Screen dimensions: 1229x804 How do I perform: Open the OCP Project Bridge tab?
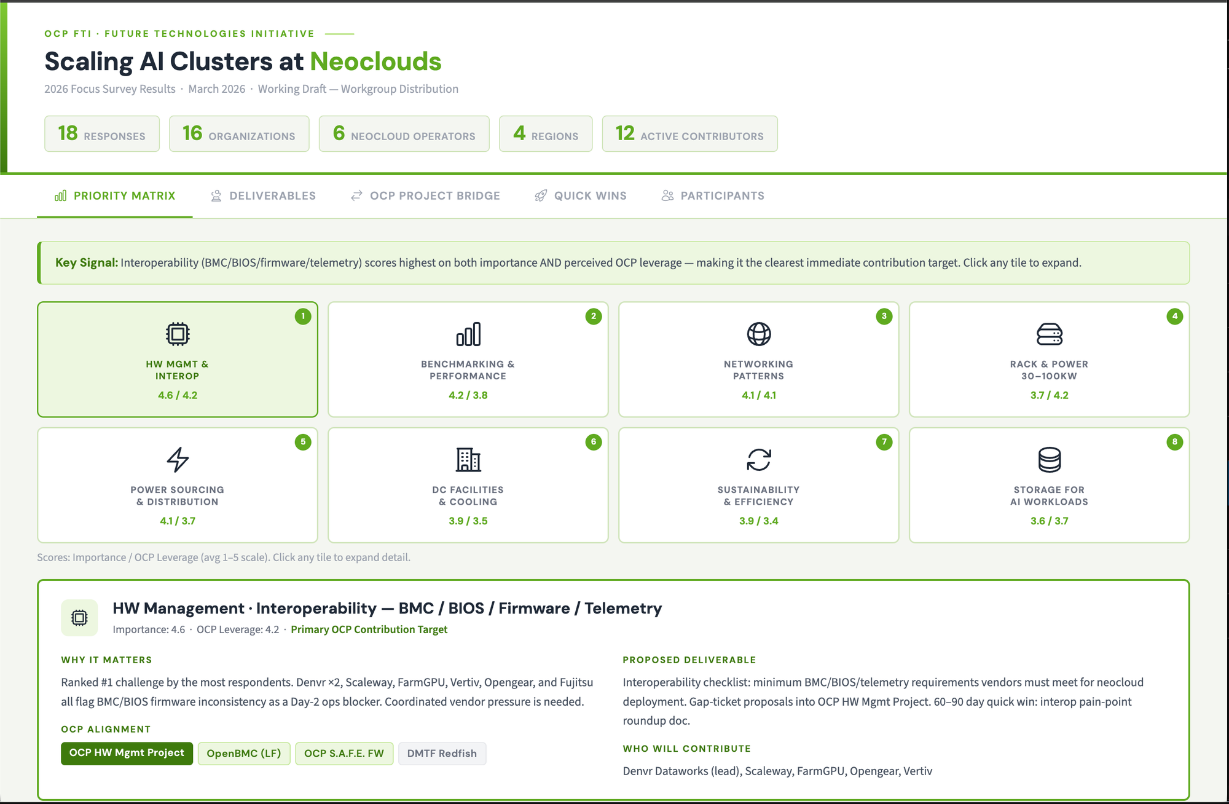pos(425,195)
